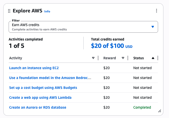Click the blue filter dropdown caret
The image size is (169, 118).
[153, 27]
